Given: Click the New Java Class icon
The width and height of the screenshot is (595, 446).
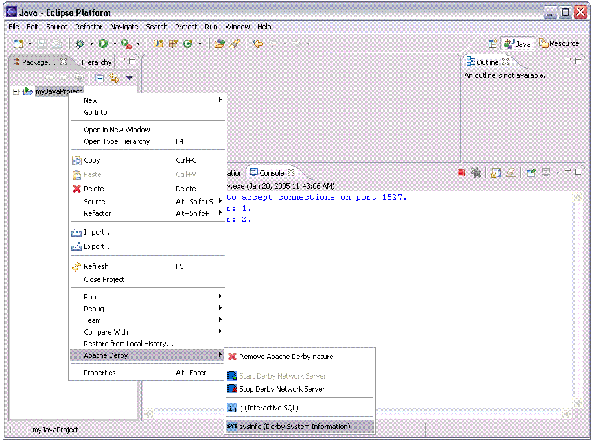Looking at the screenshot, I should [x=188, y=43].
